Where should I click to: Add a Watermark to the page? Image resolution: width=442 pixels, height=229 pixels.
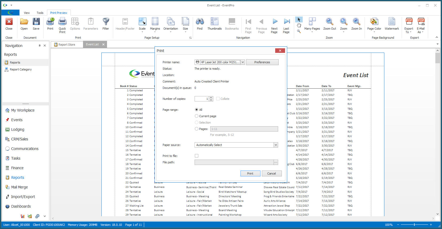click(392, 22)
